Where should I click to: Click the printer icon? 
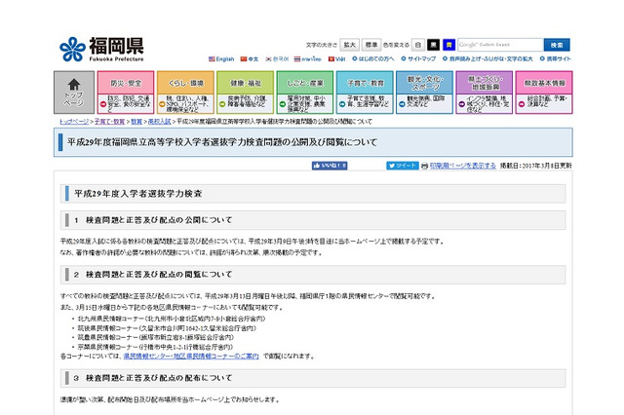pos(425,166)
